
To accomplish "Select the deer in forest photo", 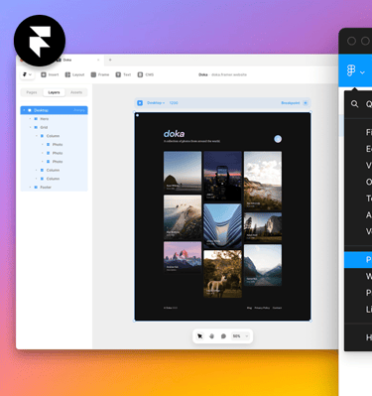I will tap(222, 274).
